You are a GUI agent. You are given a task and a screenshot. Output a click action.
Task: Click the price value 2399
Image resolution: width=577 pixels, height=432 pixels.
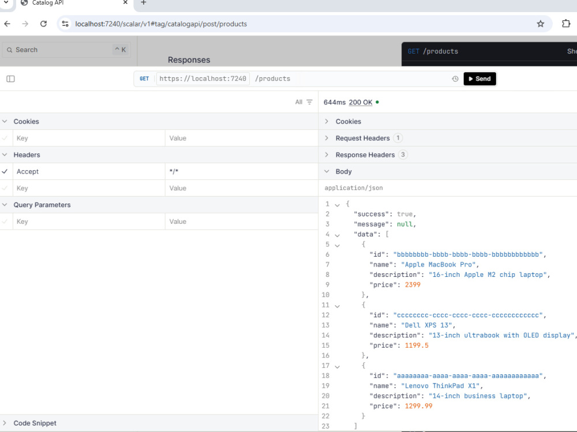click(x=413, y=285)
